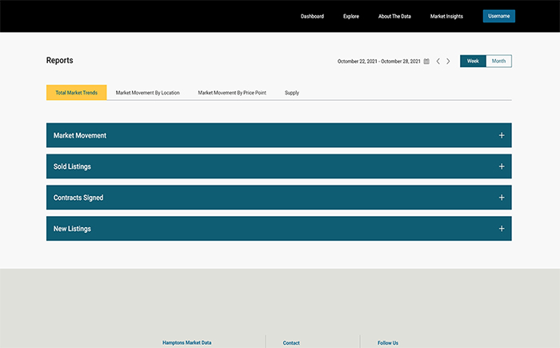This screenshot has width=560, height=348.
Task: Click the Follow Us footer link
Action: coord(388,343)
